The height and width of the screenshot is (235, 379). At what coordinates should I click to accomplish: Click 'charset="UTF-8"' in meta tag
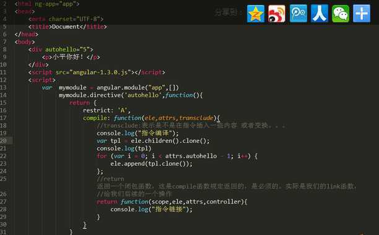74,19
